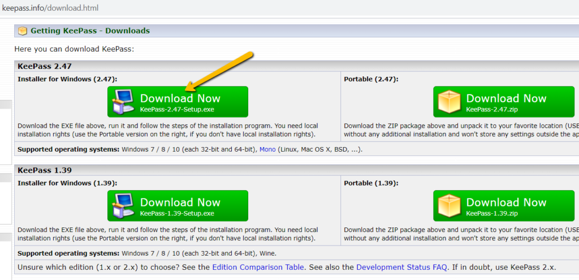
Task: Click the yellow box icon for KeePass-2.47.zip
Action: point(450,102)
